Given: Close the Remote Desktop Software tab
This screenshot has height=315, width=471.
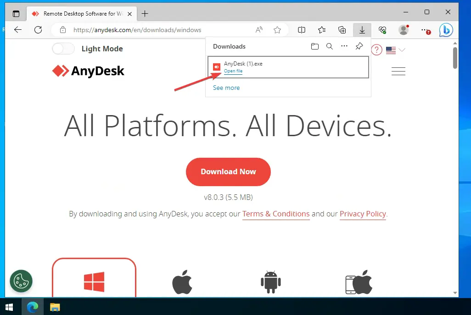Looking at the screenshot, I should (129, 14).
